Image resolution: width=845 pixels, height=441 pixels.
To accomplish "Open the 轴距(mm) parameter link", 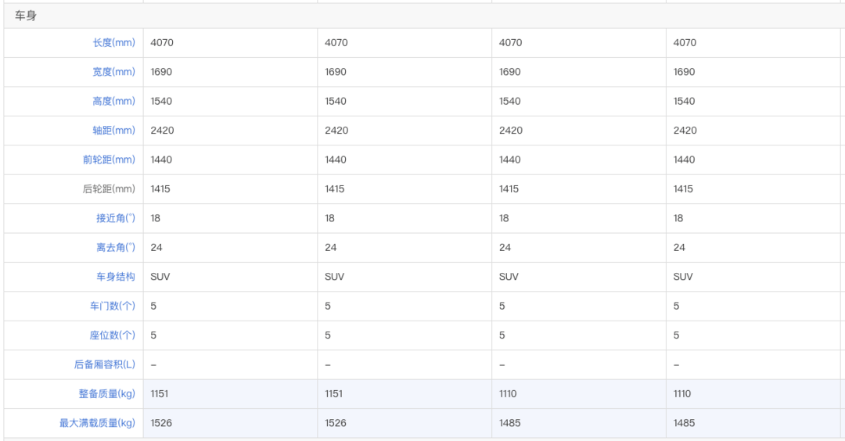I will [x=113, y=131].
